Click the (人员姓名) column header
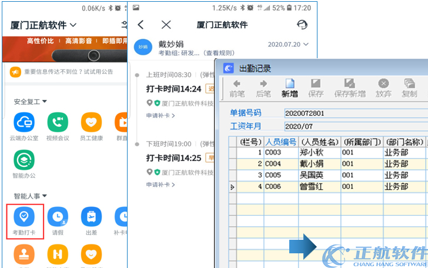428x268 pixels. click(319, 142)
